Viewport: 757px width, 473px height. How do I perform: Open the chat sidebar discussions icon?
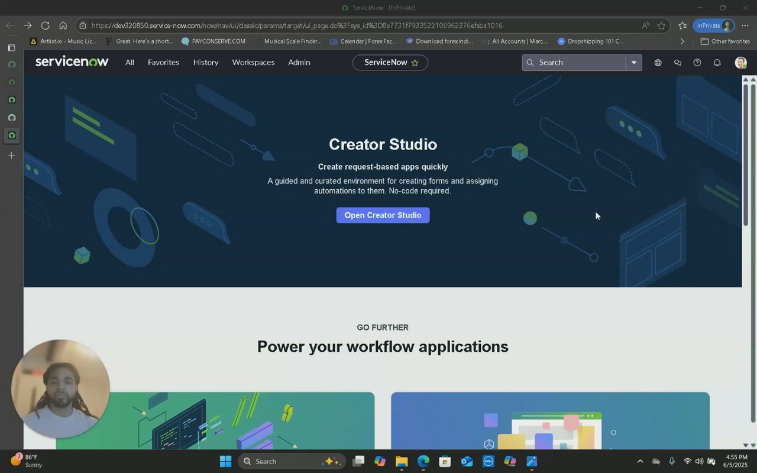(x=678, y=63)
